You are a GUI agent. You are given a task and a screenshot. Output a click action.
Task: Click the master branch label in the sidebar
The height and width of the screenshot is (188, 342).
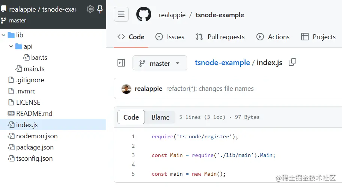(x=17, y=21)
